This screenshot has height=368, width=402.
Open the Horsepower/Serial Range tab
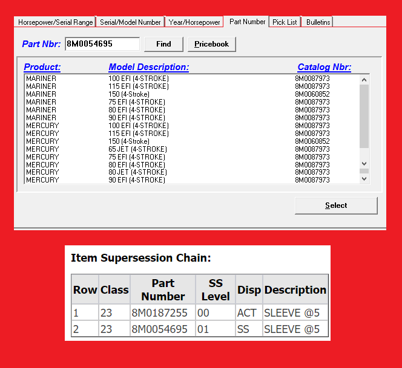point(55,22)
